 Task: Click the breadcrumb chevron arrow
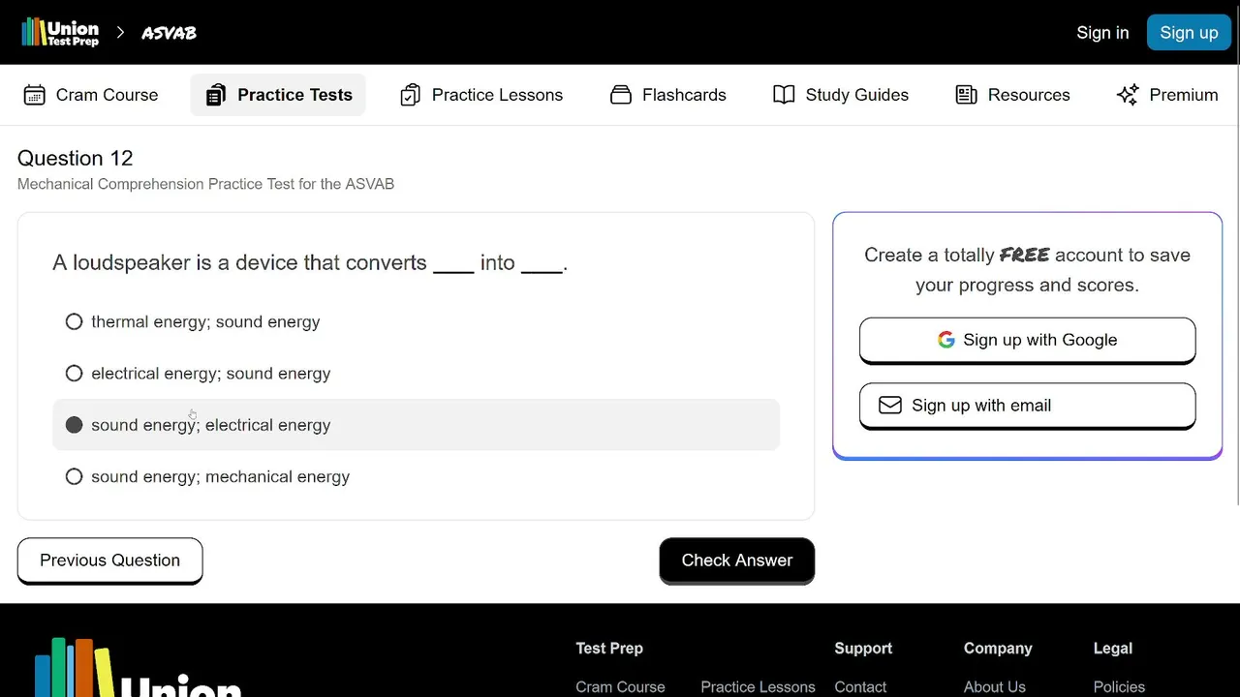pyautogui.click(x=120, y=33)
